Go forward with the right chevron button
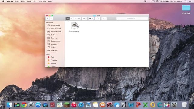The width and height of the screenshot is (194, 109). pyautogui.click(x=52, y=18)
